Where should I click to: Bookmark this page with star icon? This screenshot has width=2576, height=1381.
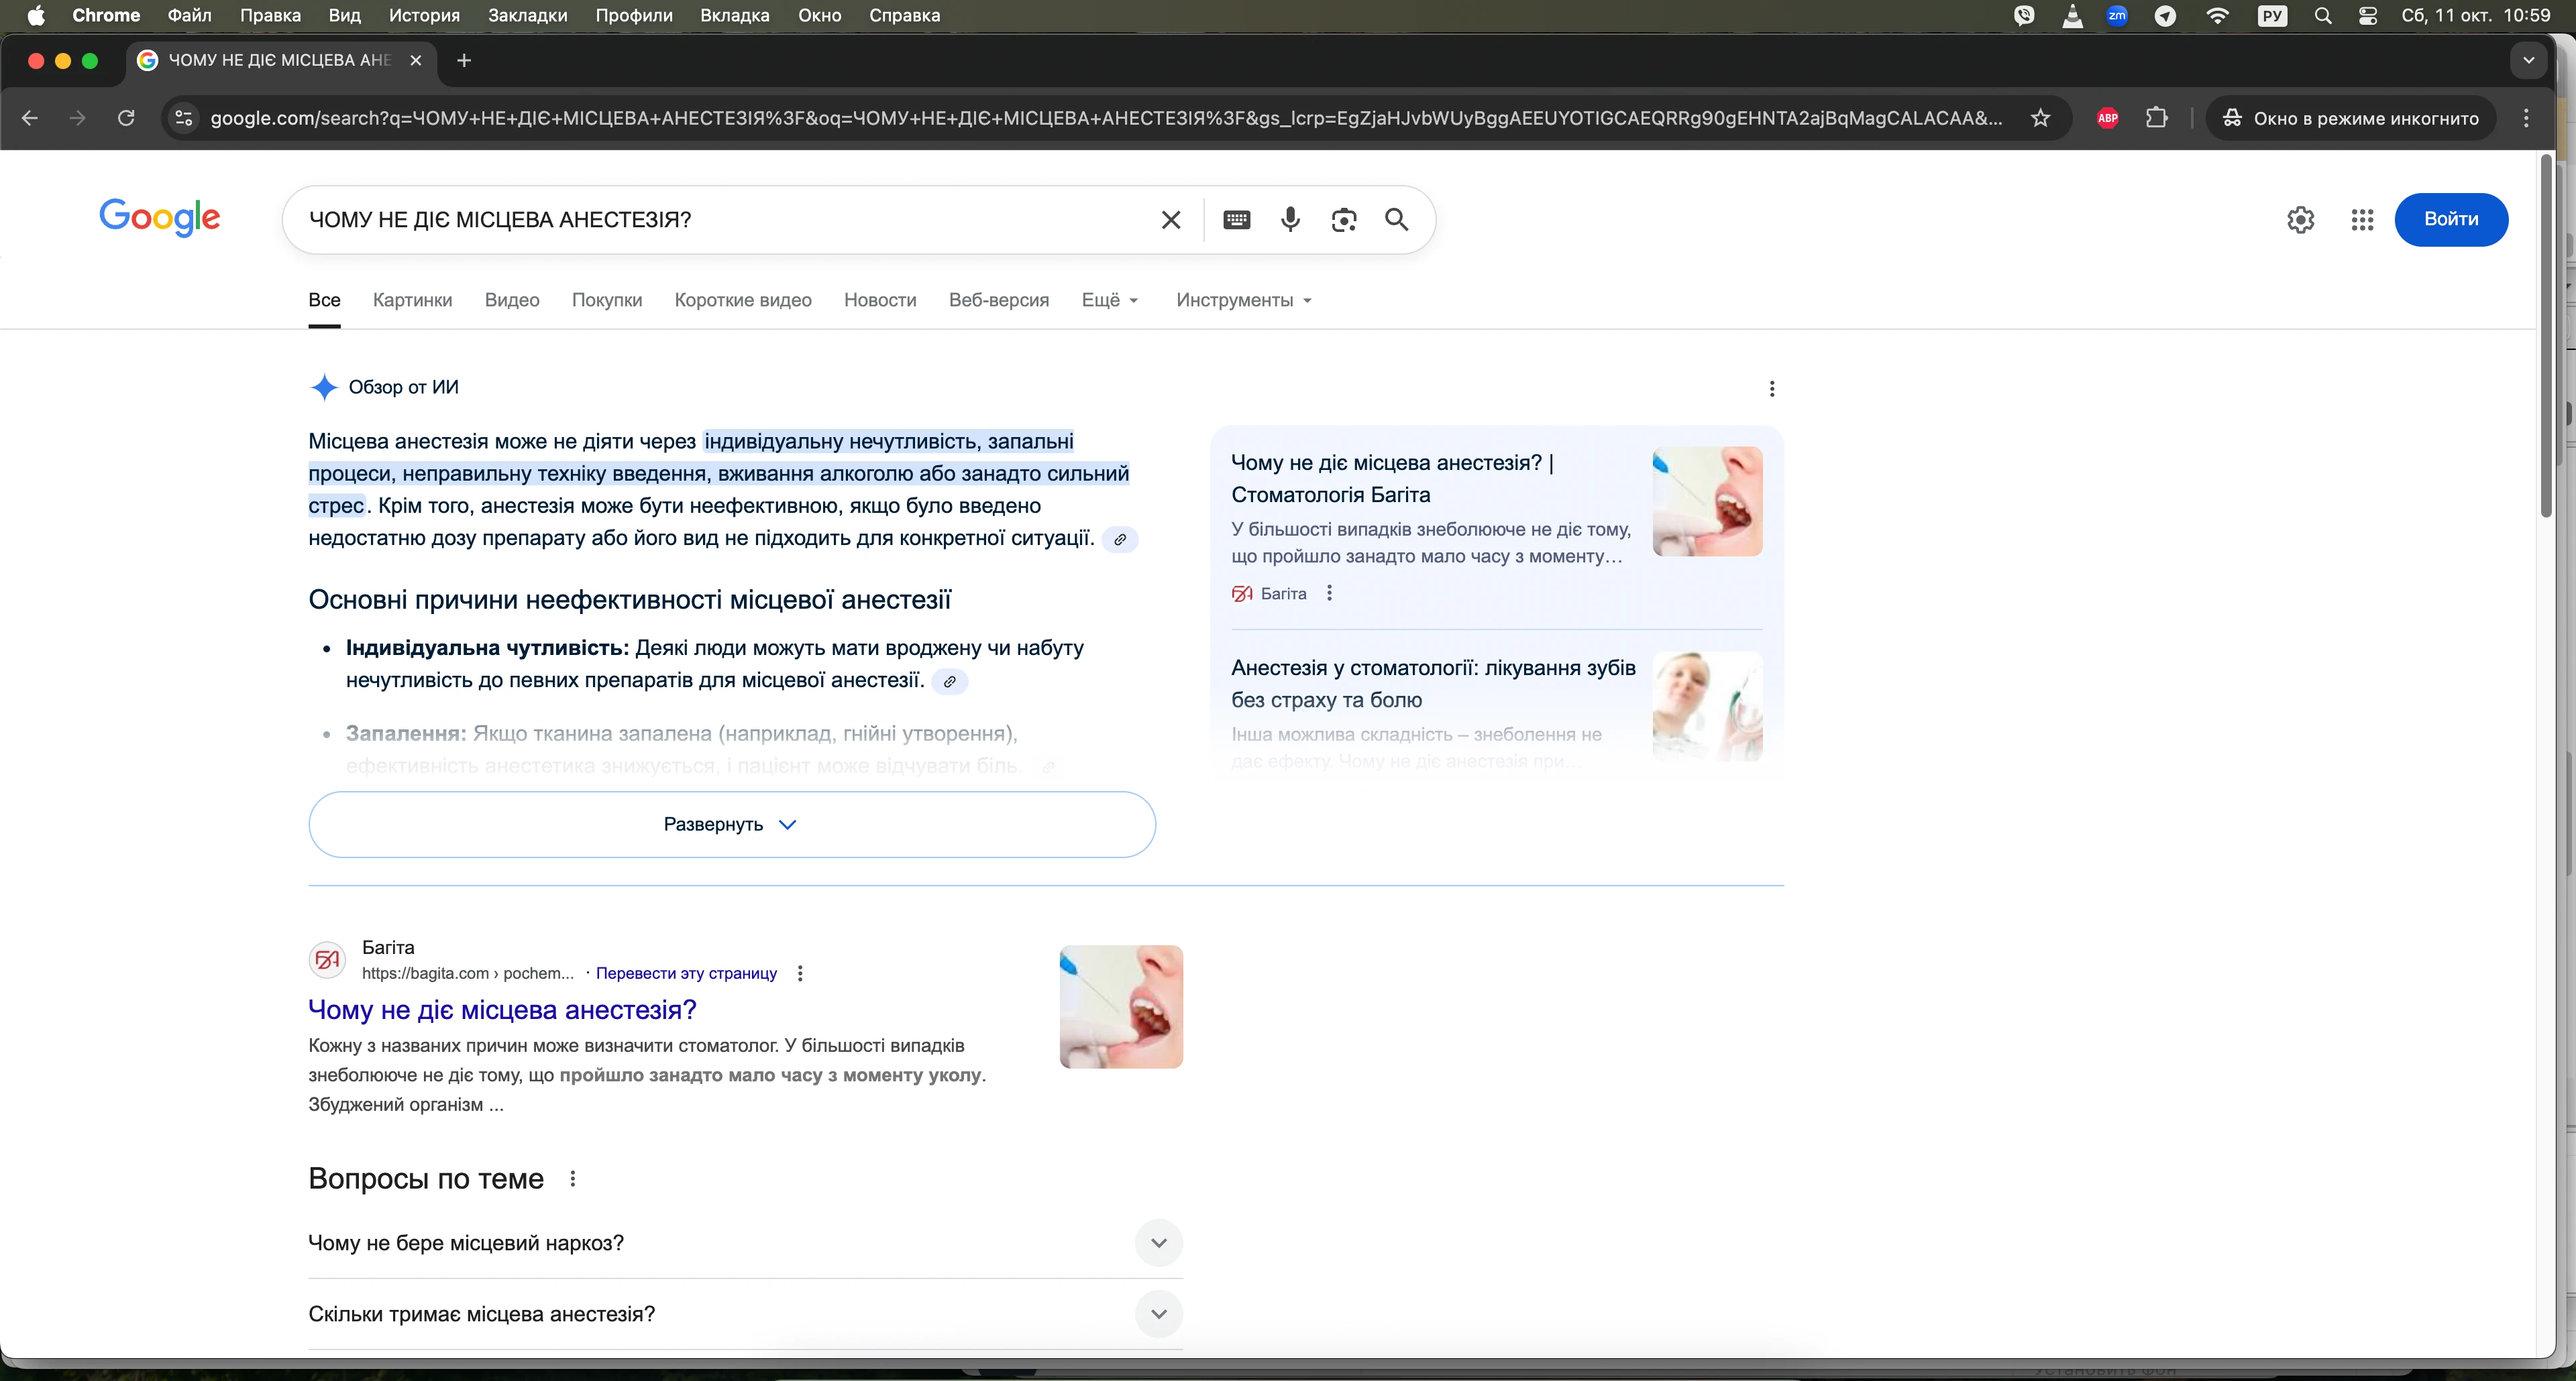coord(2041,118)
